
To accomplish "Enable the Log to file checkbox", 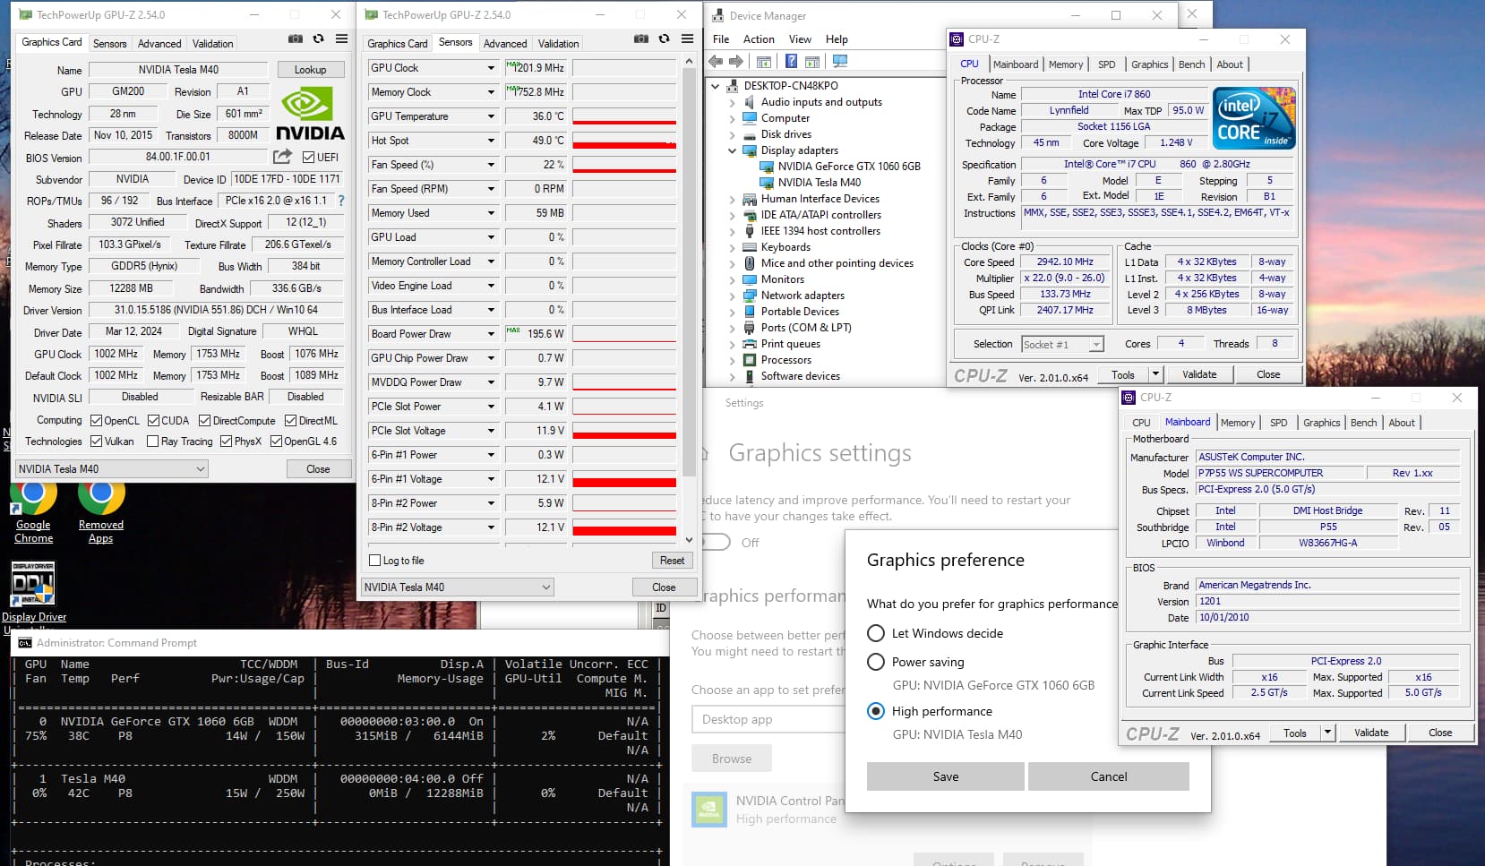I will pyautogui.click(x=375, y=561).
